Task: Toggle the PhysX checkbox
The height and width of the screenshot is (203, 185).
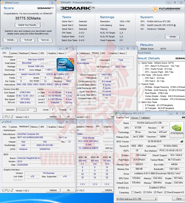Action: click(x=155, y=192)
